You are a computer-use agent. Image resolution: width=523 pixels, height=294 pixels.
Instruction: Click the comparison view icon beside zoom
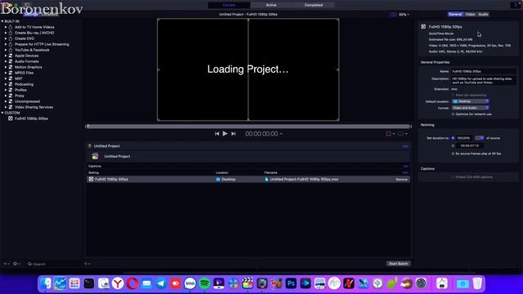coord(393,15)
